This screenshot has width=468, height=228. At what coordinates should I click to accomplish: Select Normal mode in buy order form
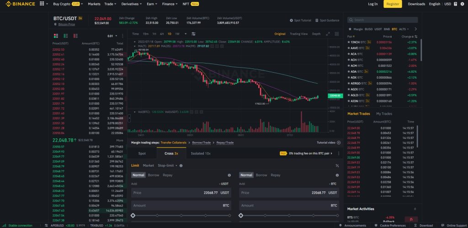138,175
